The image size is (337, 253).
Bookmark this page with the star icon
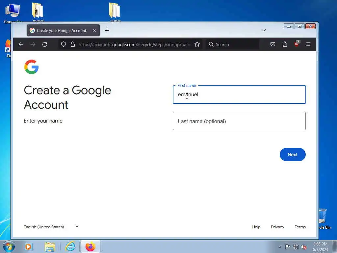(x=197, y=44)
